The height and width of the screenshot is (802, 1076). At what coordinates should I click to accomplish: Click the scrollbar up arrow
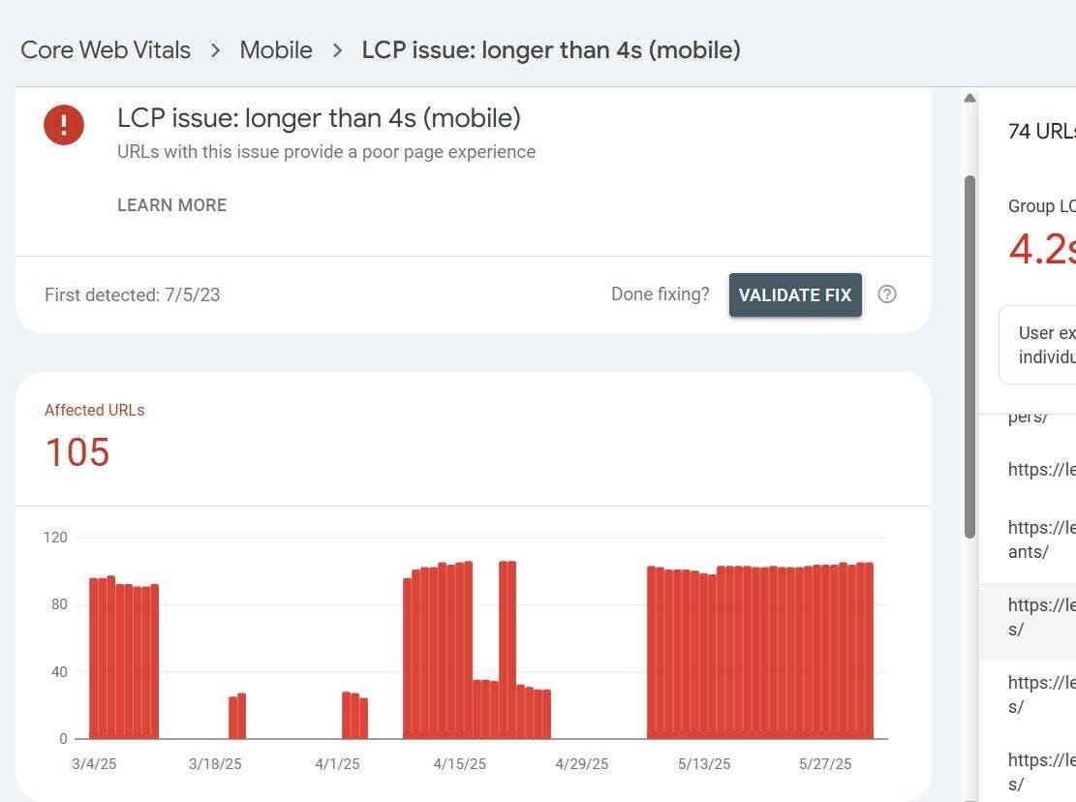[x=969, y=98]
